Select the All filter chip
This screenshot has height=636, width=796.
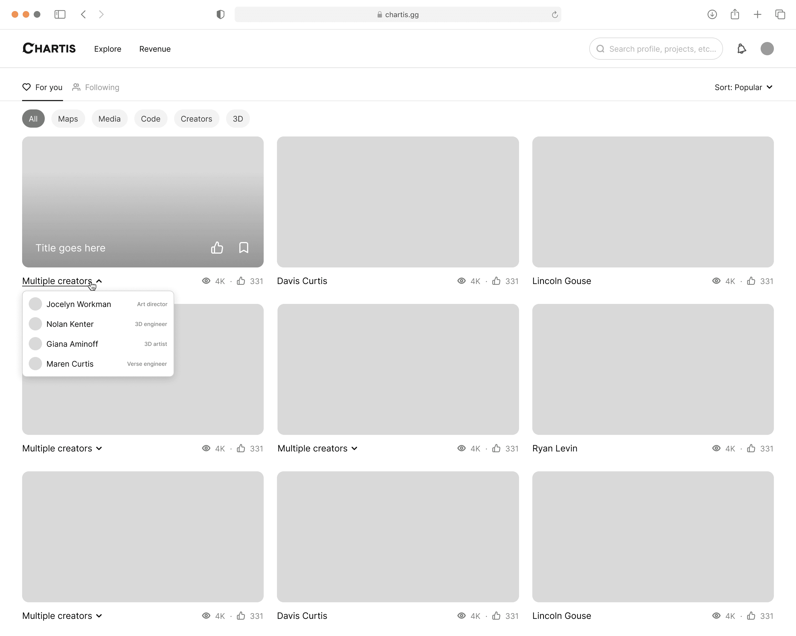click(33, 119)
